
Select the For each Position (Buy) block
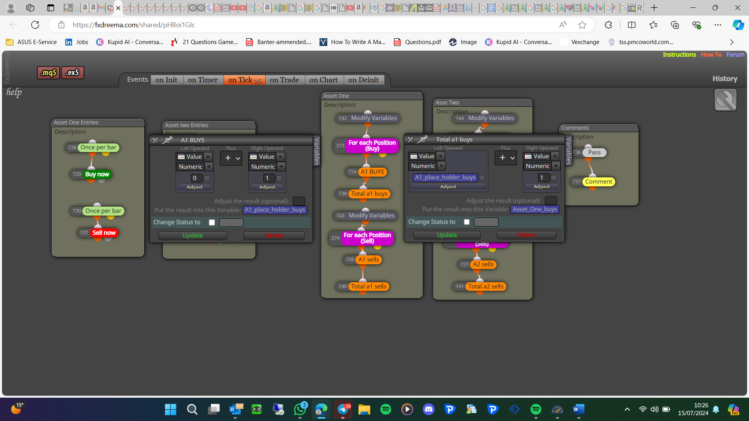(372, 146)
